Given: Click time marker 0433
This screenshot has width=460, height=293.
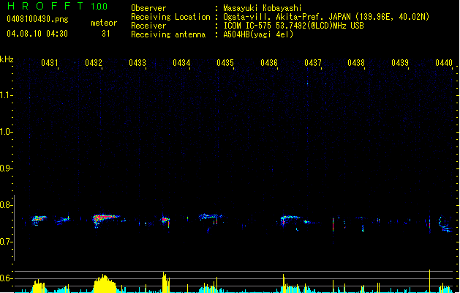Looking at the screenshot, I should (x=137, y=63).
